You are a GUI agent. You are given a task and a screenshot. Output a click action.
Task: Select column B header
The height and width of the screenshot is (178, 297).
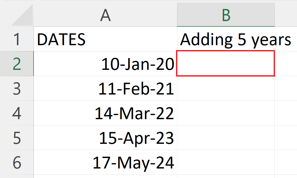point(226,15)
